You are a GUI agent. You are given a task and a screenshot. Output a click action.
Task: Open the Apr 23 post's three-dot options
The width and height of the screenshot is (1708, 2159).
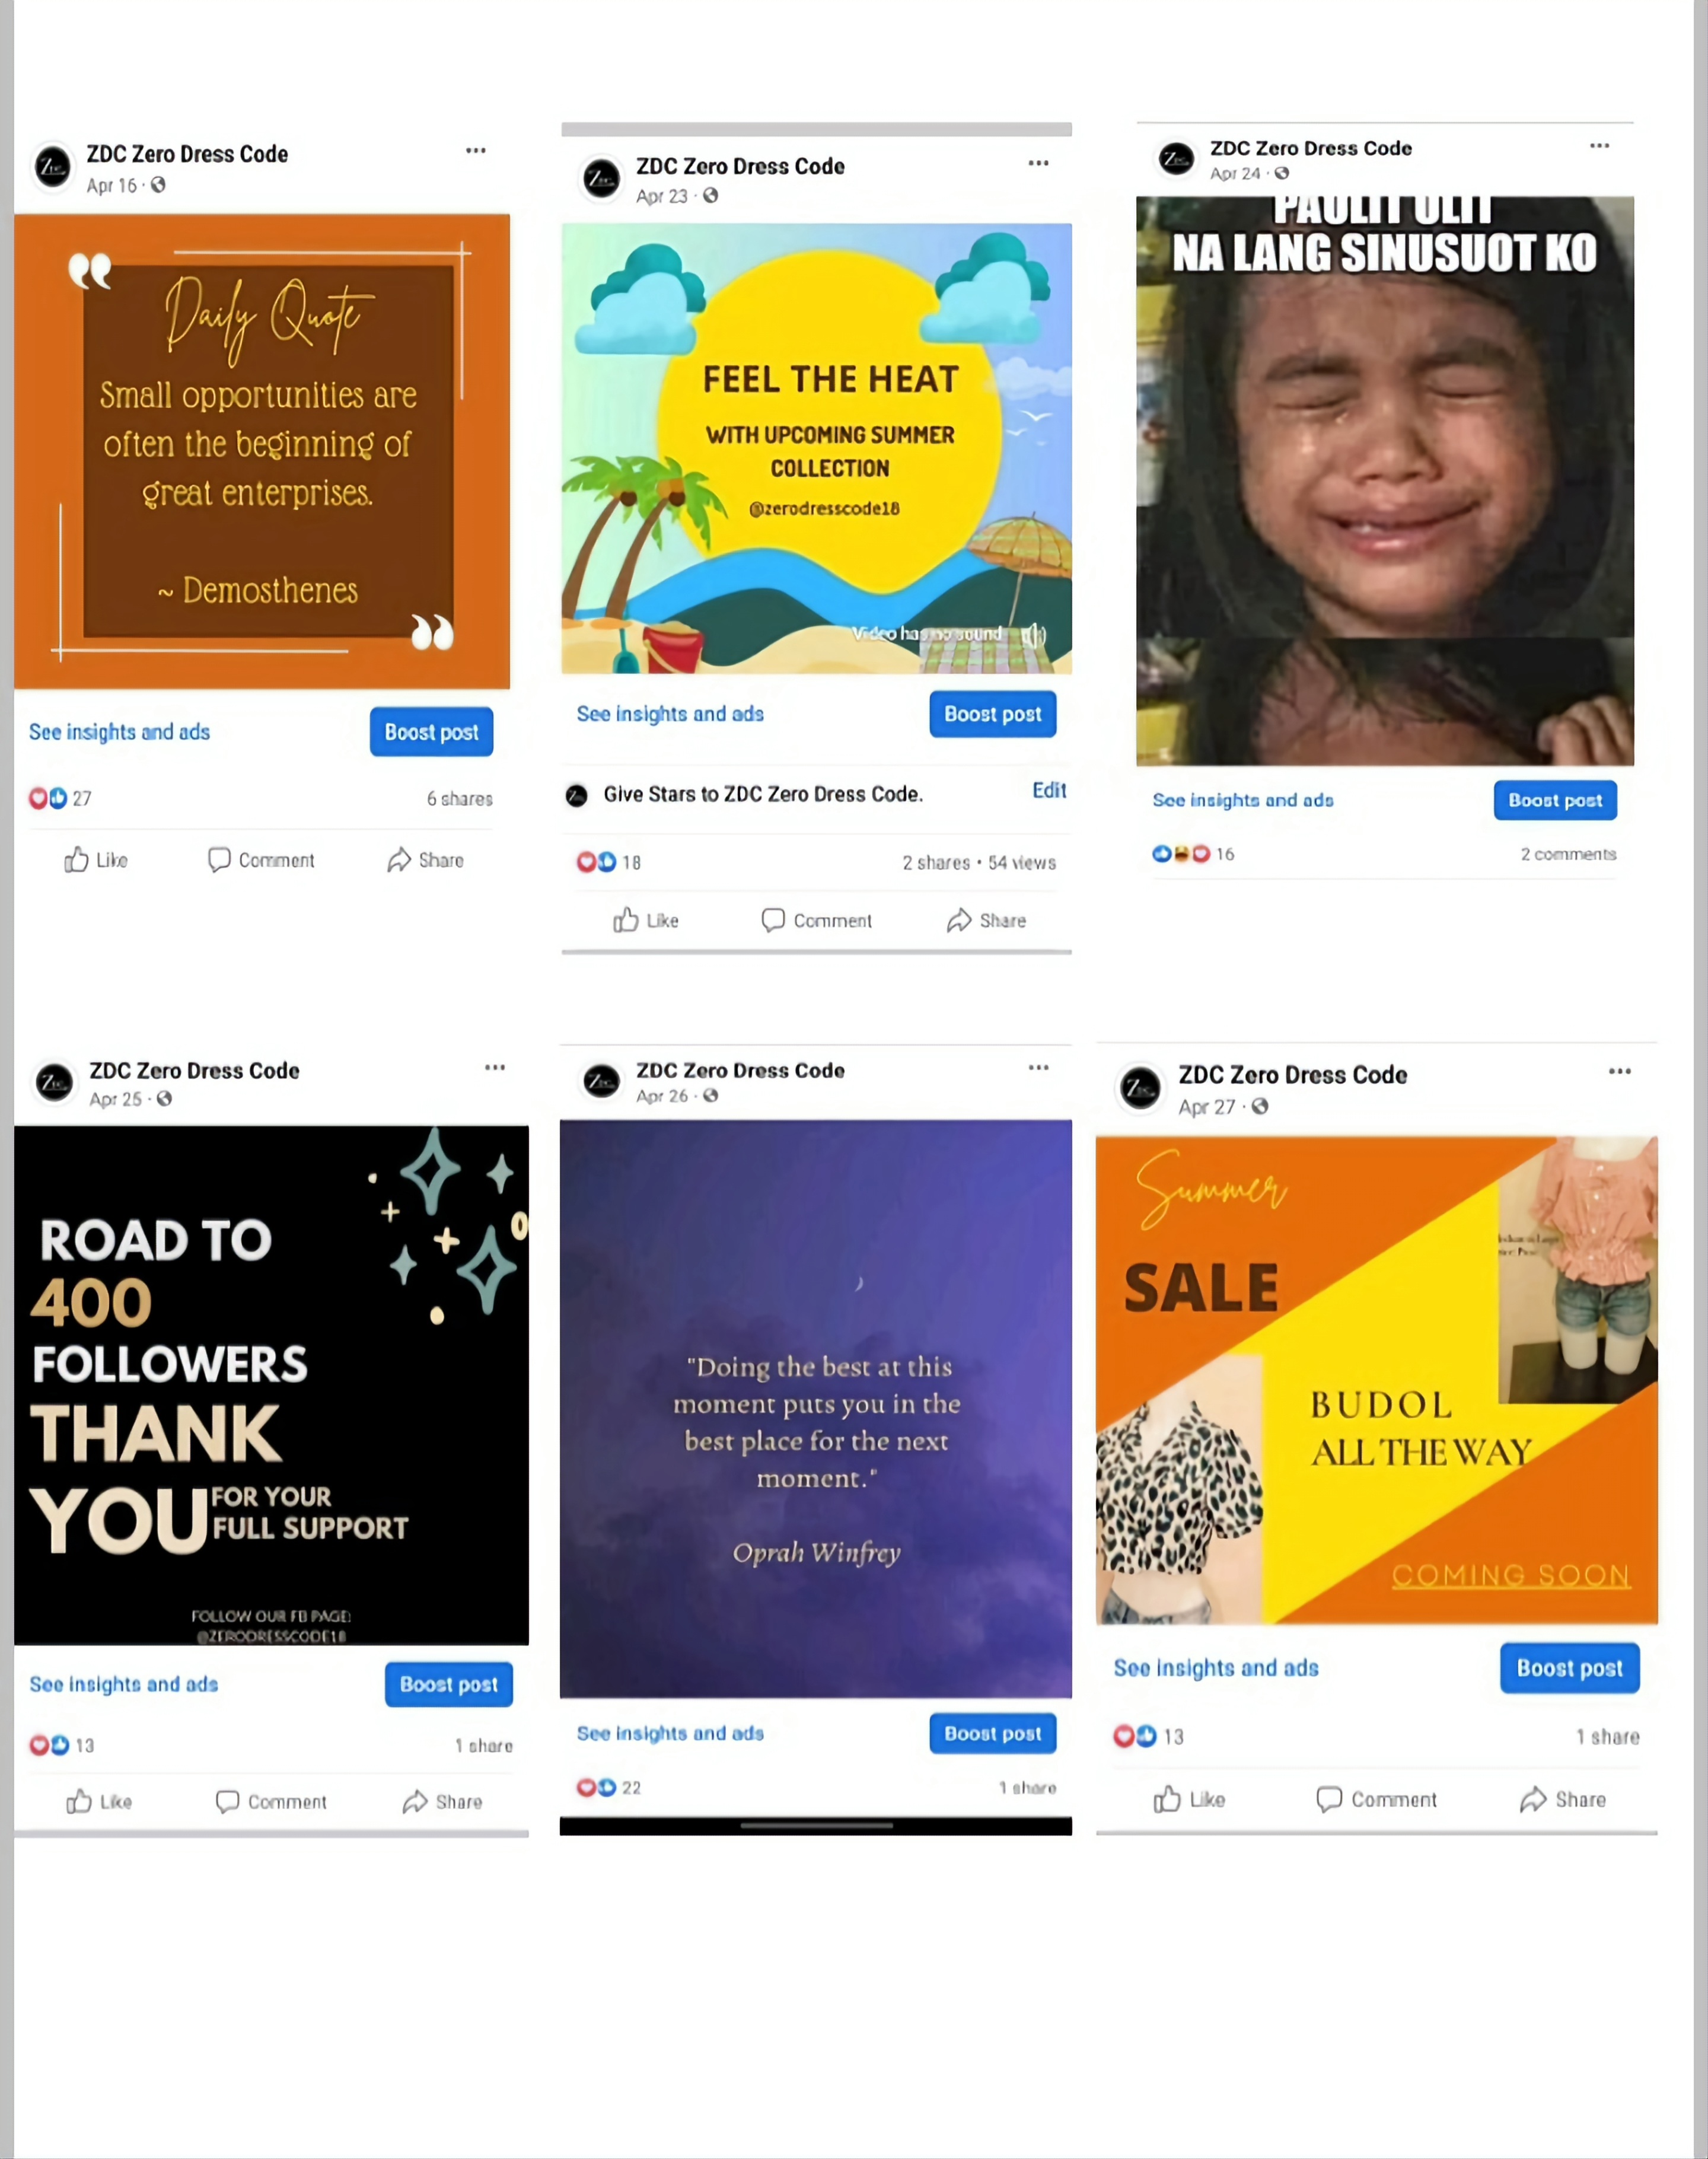coord(1039,163)
